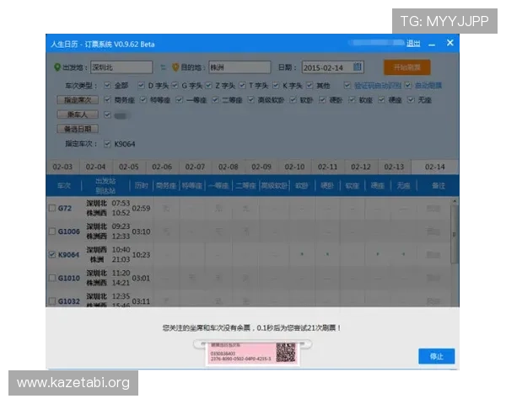Click the green departure location pin icon
Viewport: 506px width, 404px height.
click(57, 67)
